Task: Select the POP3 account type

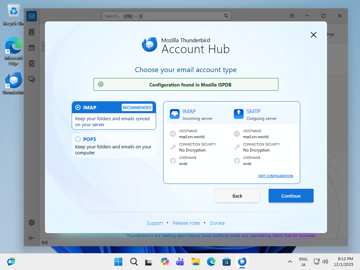Action: (x=78, y=139)
